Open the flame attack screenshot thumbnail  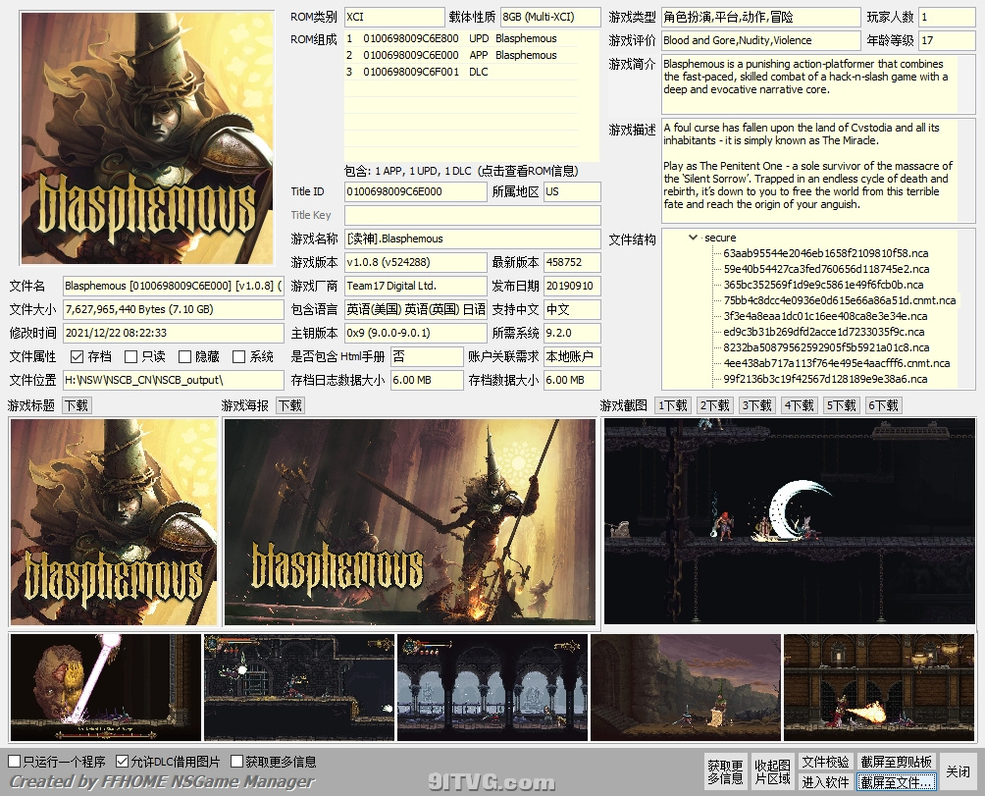[879, 687]
